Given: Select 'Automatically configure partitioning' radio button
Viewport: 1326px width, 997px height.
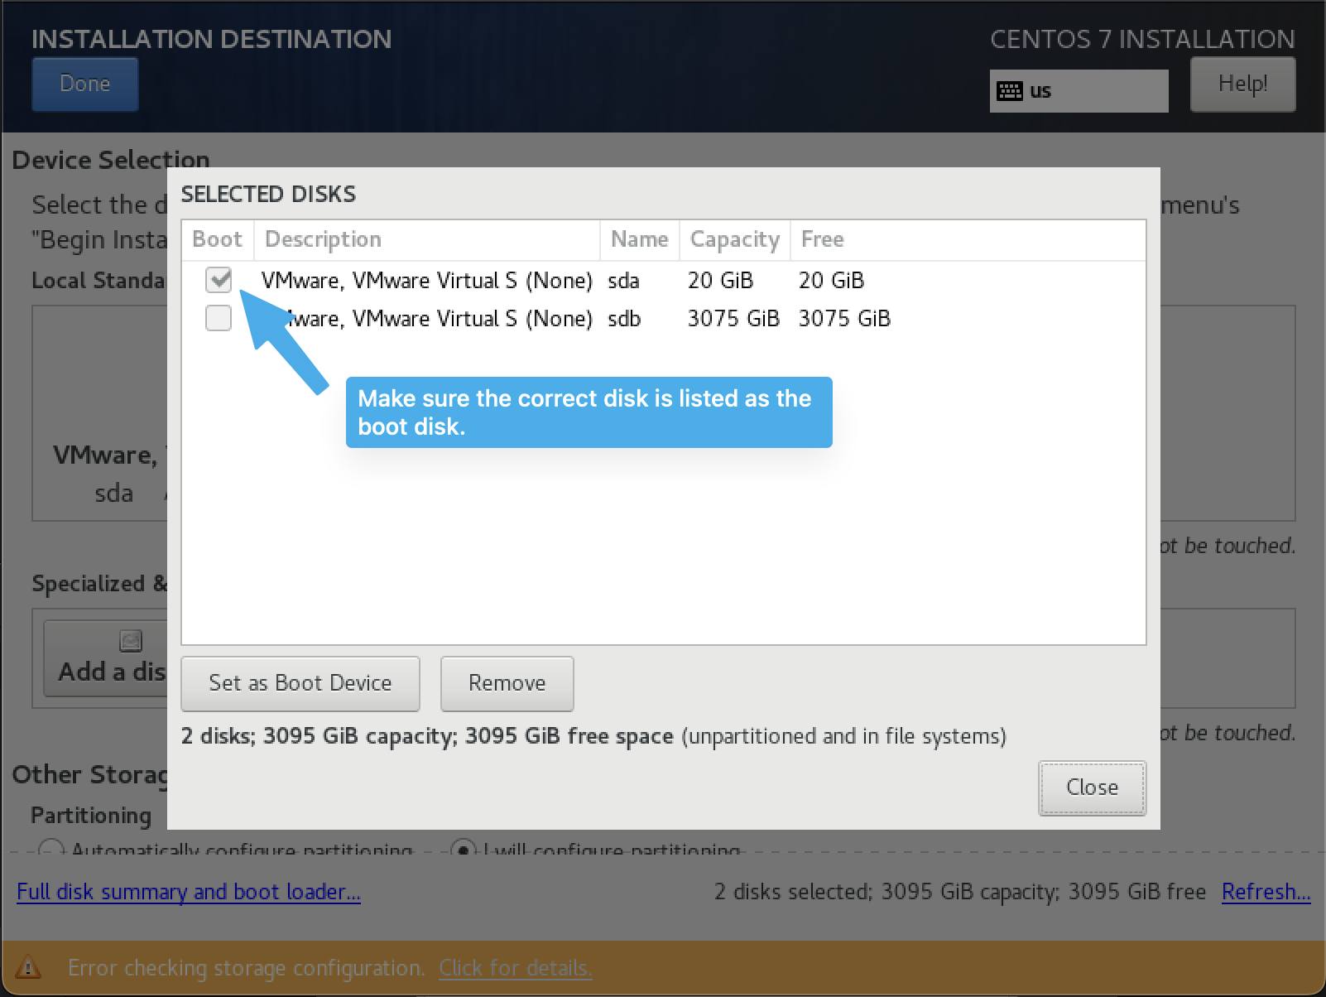Looking at the screenshot, I should pyautogui.click(x=51, y=849).
